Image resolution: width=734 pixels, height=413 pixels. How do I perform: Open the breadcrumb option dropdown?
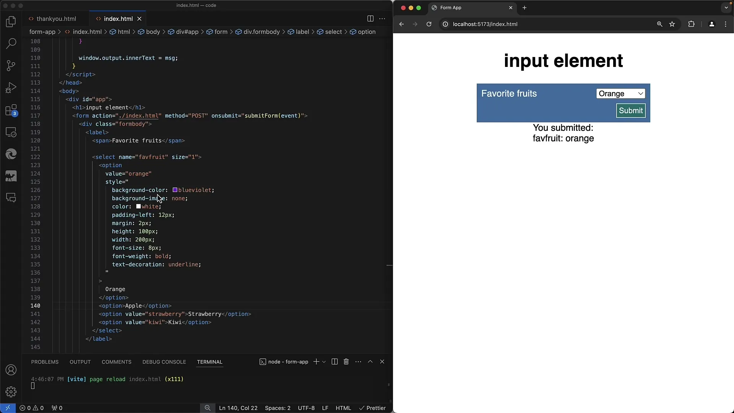tap(367, 32)
